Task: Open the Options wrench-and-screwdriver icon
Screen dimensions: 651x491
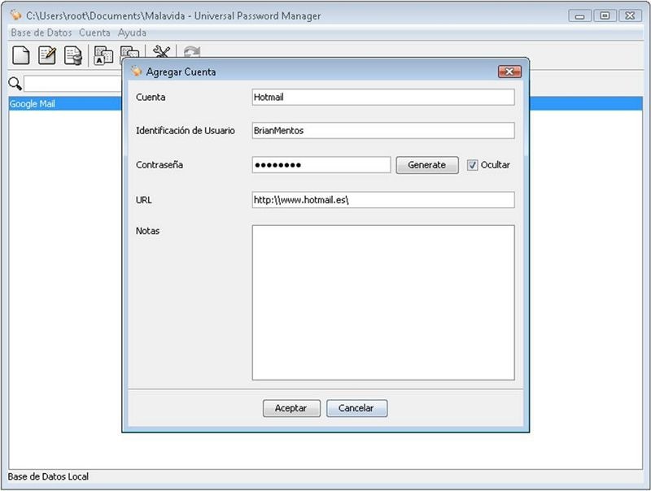Action: click(x=161, y=51)
